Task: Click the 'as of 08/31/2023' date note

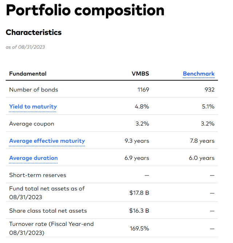Action: coord(25,47)
